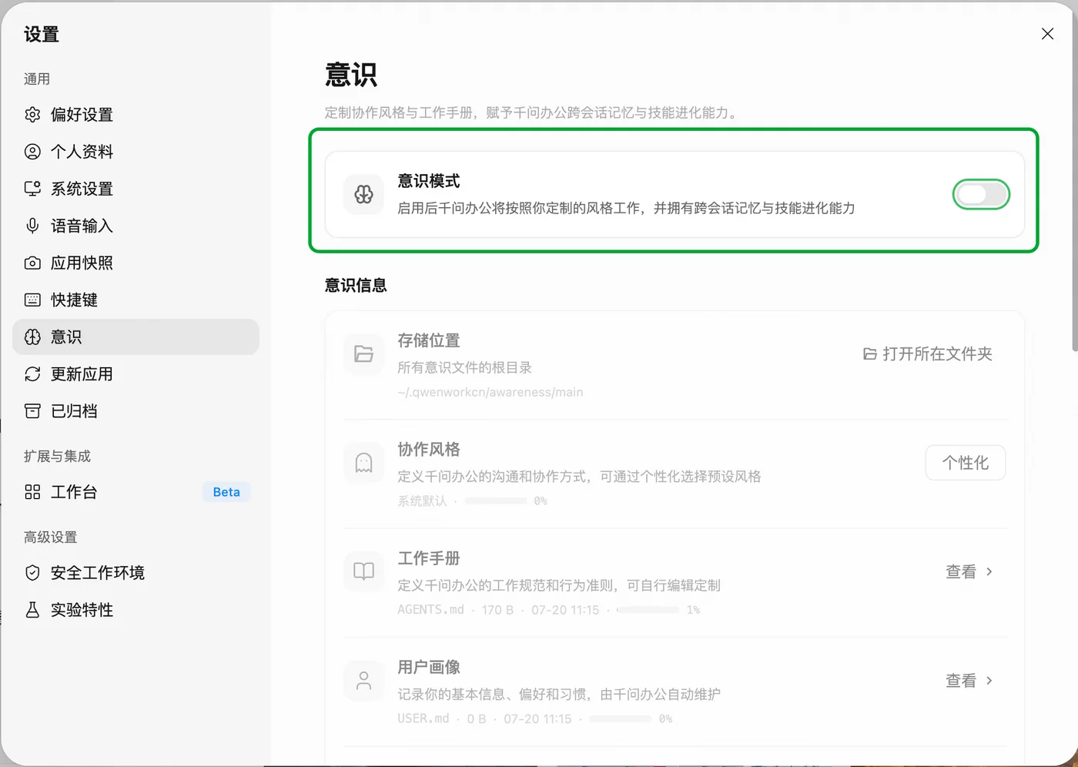Expand 用户画像 via its chevron arrow
Image resolution: width=1078 pixels, height=767 pixels.
(989, 681)
